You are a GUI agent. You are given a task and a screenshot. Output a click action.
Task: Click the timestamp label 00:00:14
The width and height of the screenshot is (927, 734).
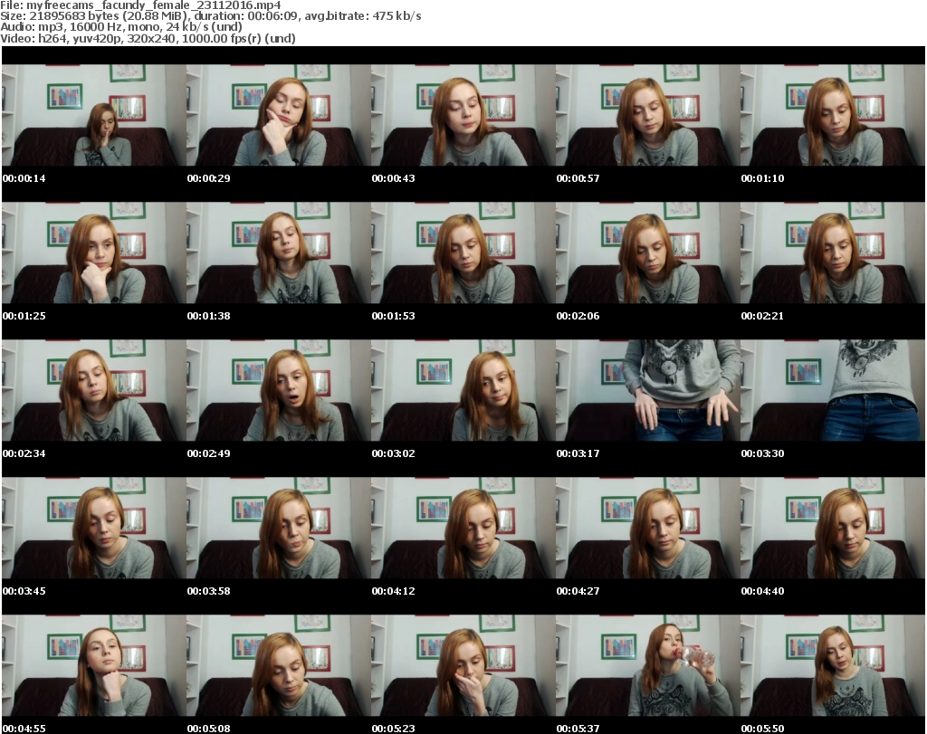pos(24,178)
